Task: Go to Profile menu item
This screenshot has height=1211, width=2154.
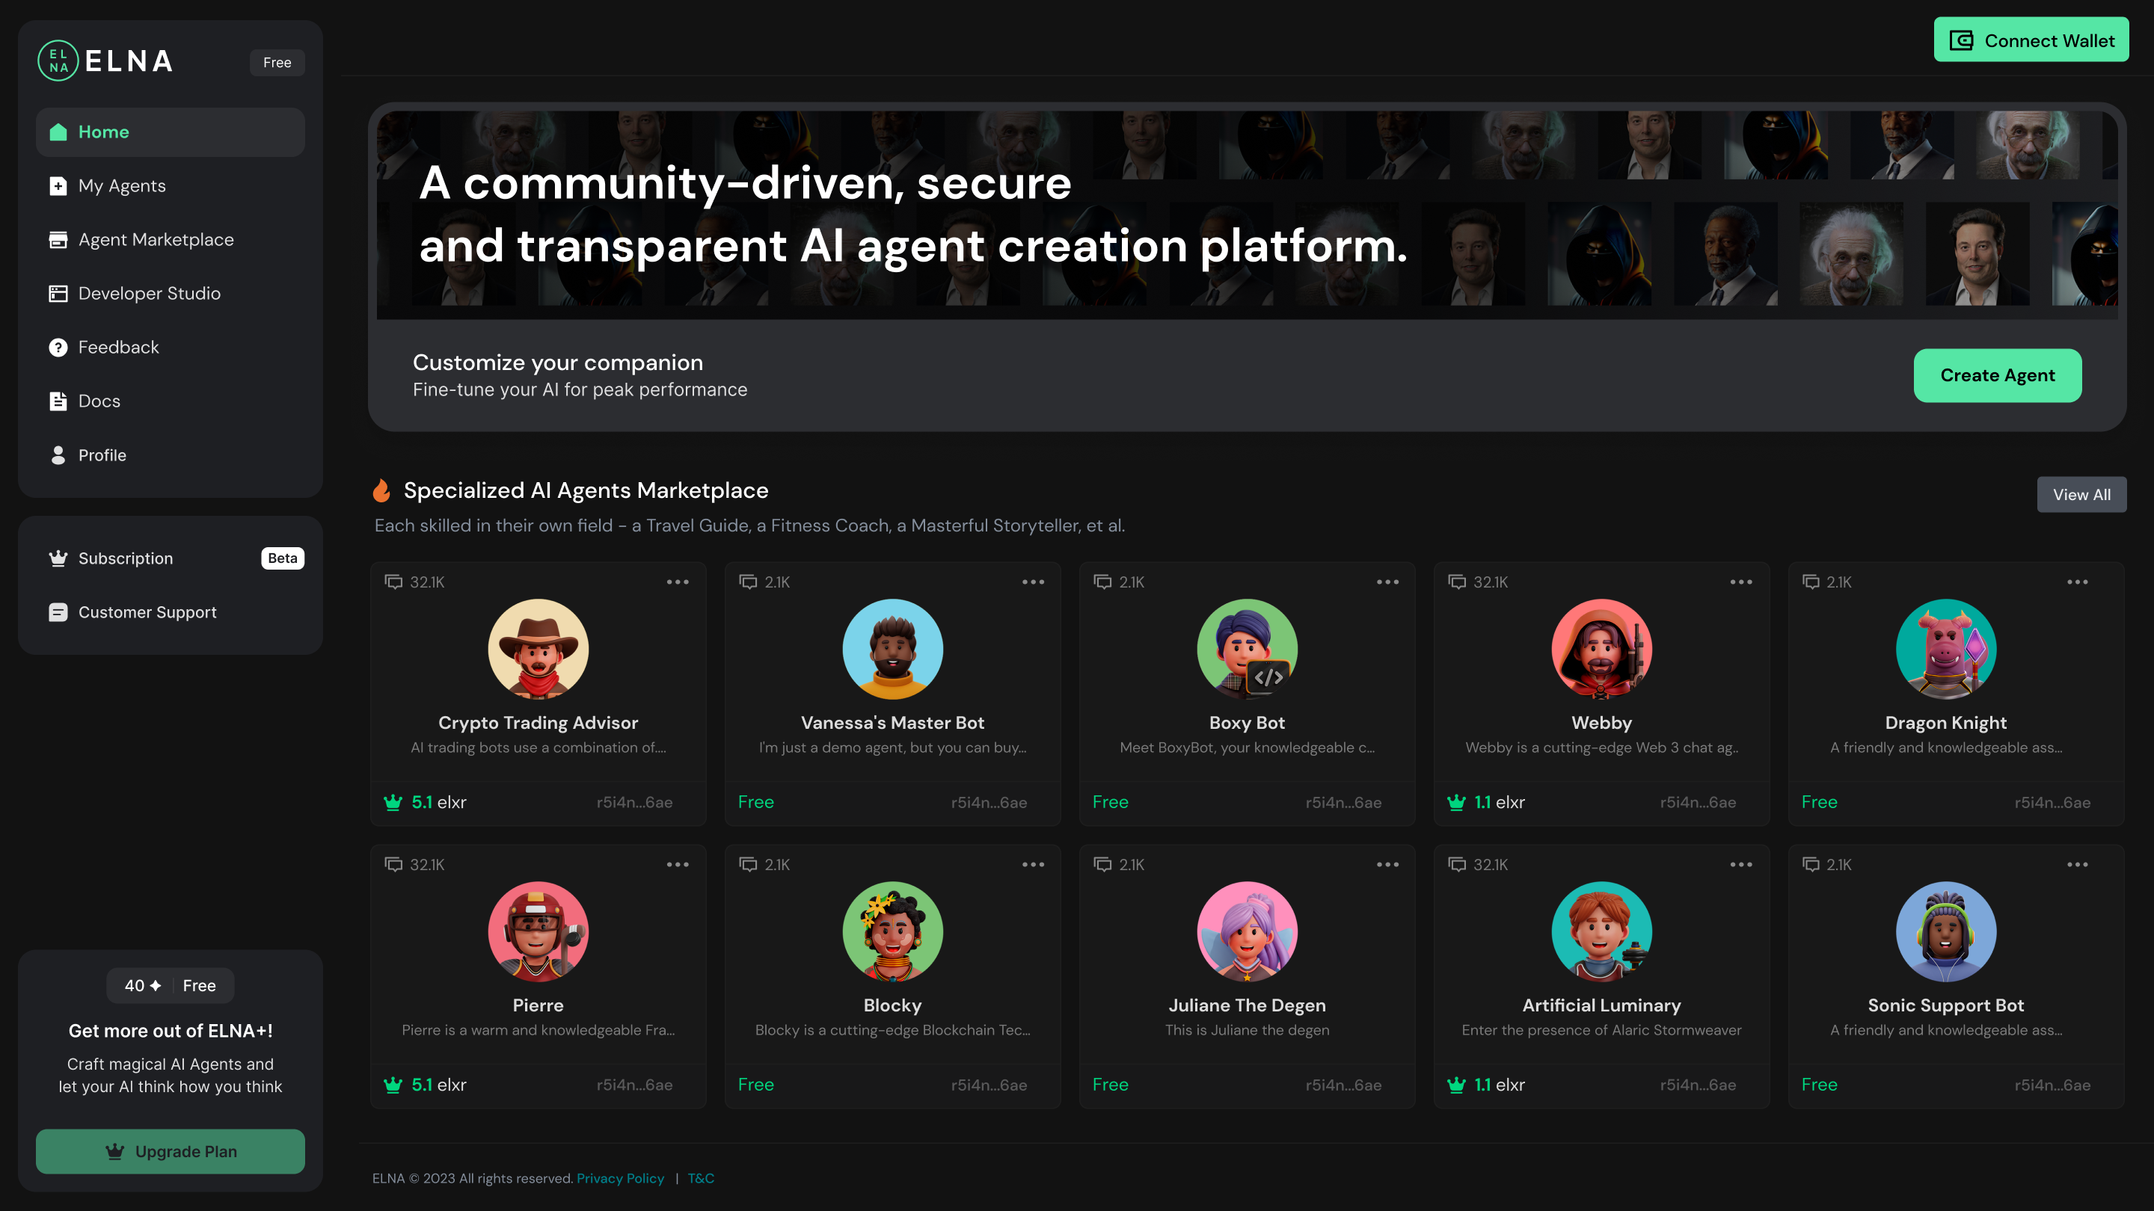Action: 102,455
